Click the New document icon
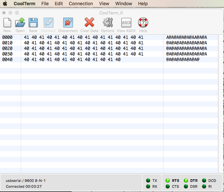Viewport: 224px width, 192px height. tap(7, 23)
